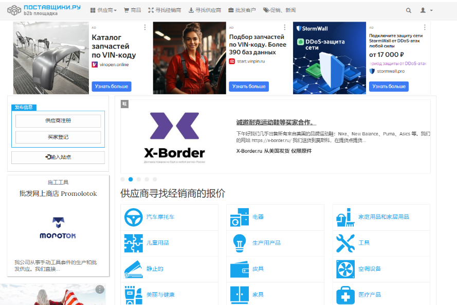Select the first carousel dot
The width and height of the screenshot is (457, 305).
pyautogui.click(x=123, y=179)
